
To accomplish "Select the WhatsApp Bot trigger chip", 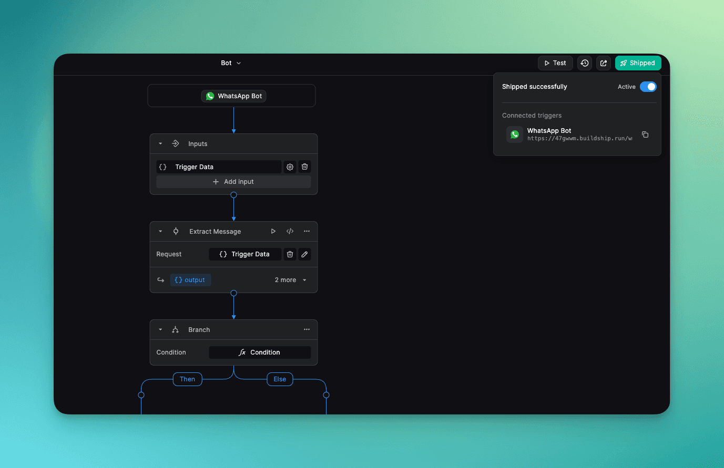I will click(x=234, y=96).
